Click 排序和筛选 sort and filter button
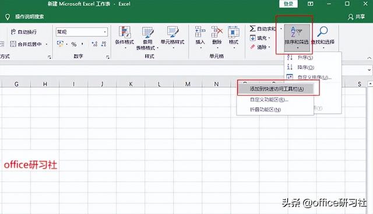This screenshot has width=373, height=214. coord(297,38)
